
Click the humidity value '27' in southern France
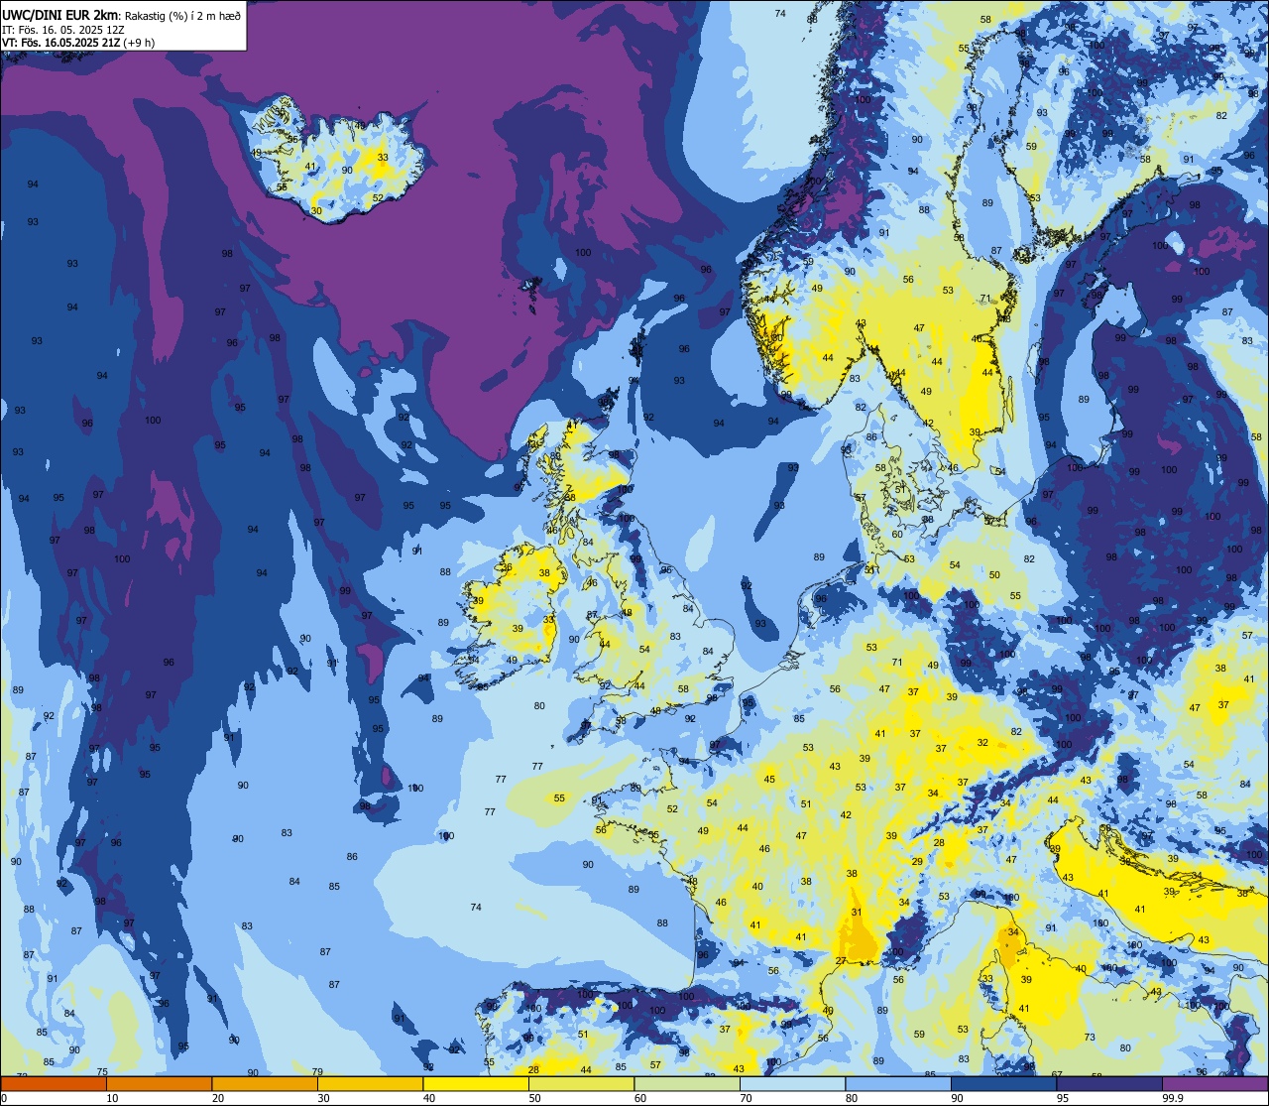[x=841, y=961]
